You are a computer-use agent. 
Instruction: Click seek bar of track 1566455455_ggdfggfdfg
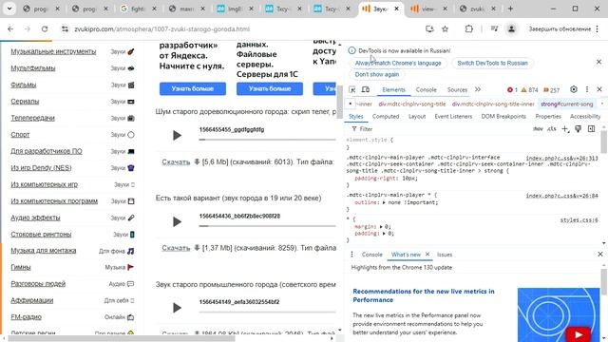point(267,140)
